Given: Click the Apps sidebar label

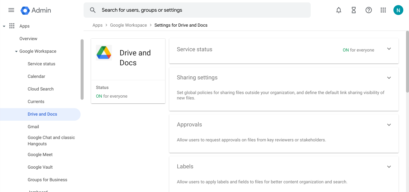Looking at the screenshot, I should pos(25,26).
